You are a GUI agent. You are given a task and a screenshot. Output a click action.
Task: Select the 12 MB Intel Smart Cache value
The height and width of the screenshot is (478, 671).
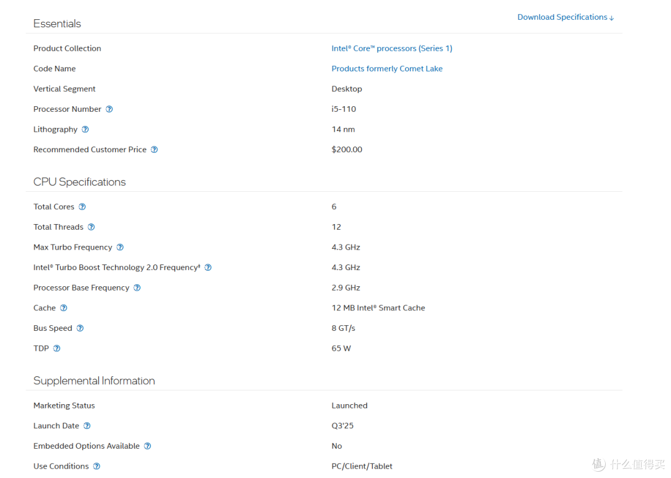coord(378,308)
